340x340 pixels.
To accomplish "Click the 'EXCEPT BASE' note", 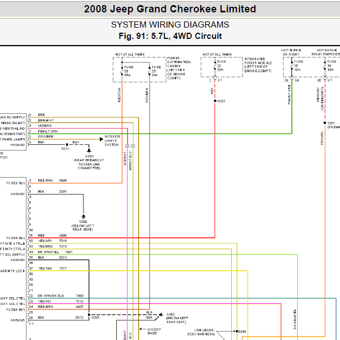I will [154, 332].
